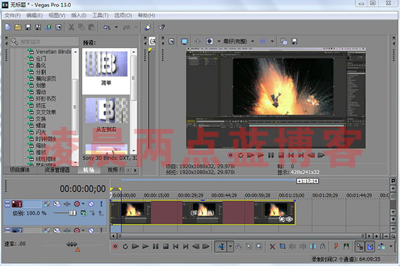This screenshot has height=266, width=400.
Task: Click the Project Video Properties icon in preview
Action: (x=171, y=41)
